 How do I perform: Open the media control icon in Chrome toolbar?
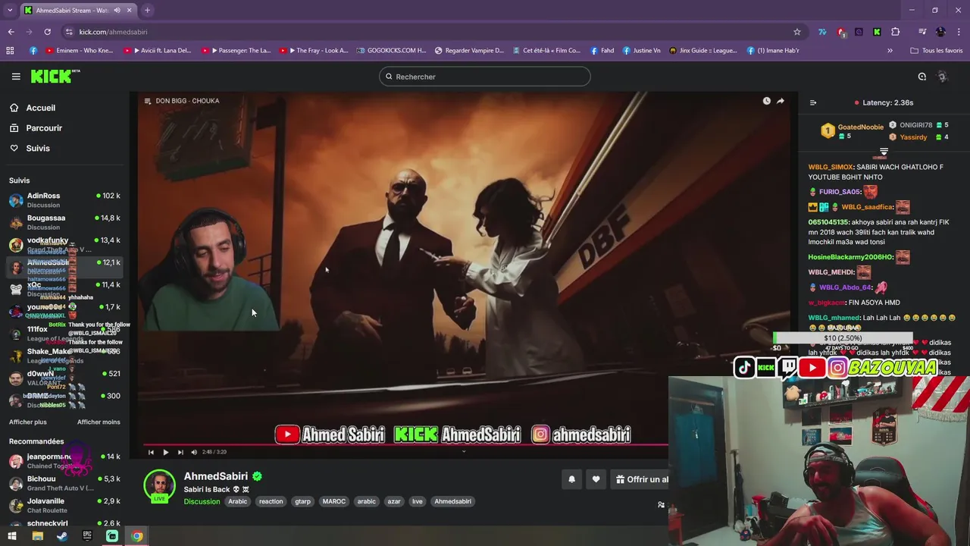click(x=922, y=32)
